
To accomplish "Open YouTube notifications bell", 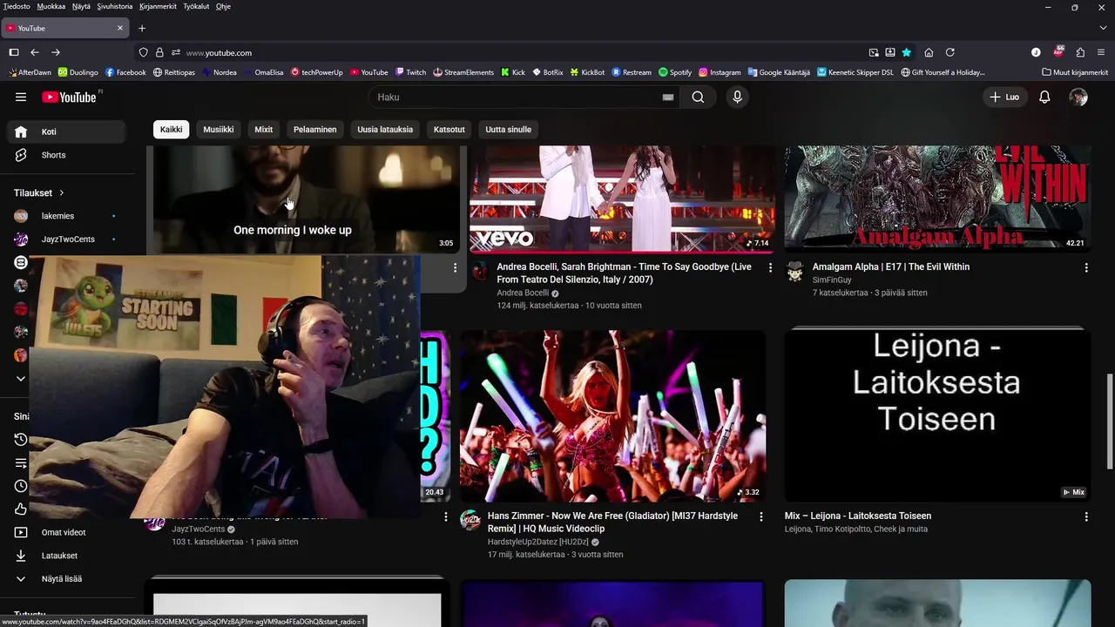I will (x=1044, y=97).
